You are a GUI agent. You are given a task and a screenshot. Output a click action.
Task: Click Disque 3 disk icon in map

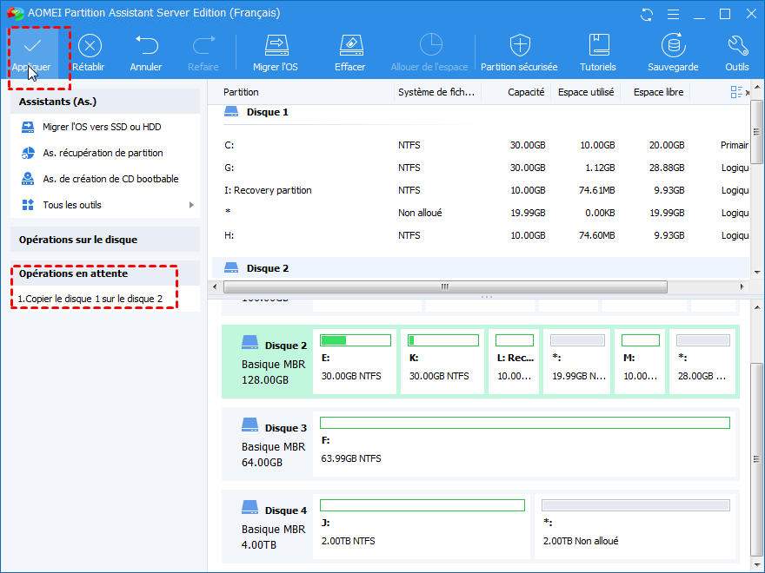(249, 425)
